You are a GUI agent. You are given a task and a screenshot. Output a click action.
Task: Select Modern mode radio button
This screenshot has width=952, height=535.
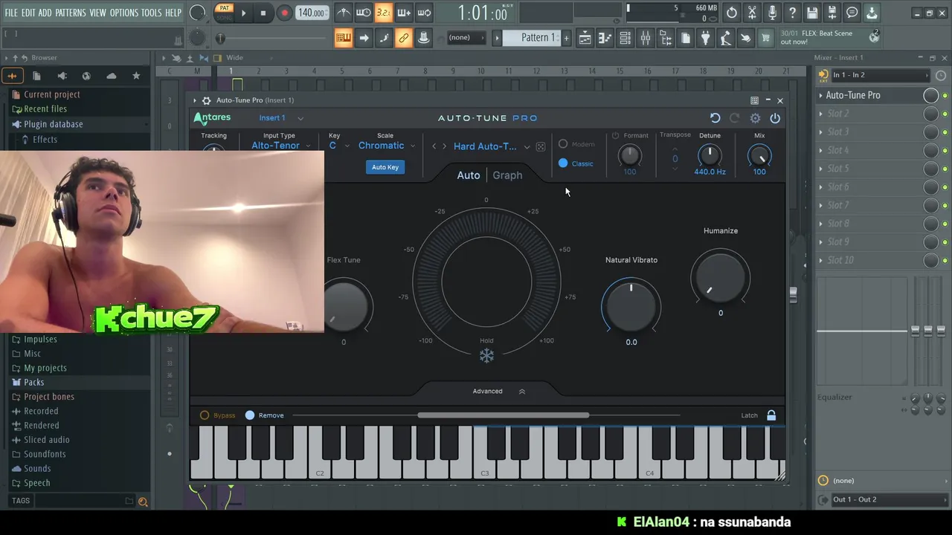563,144
